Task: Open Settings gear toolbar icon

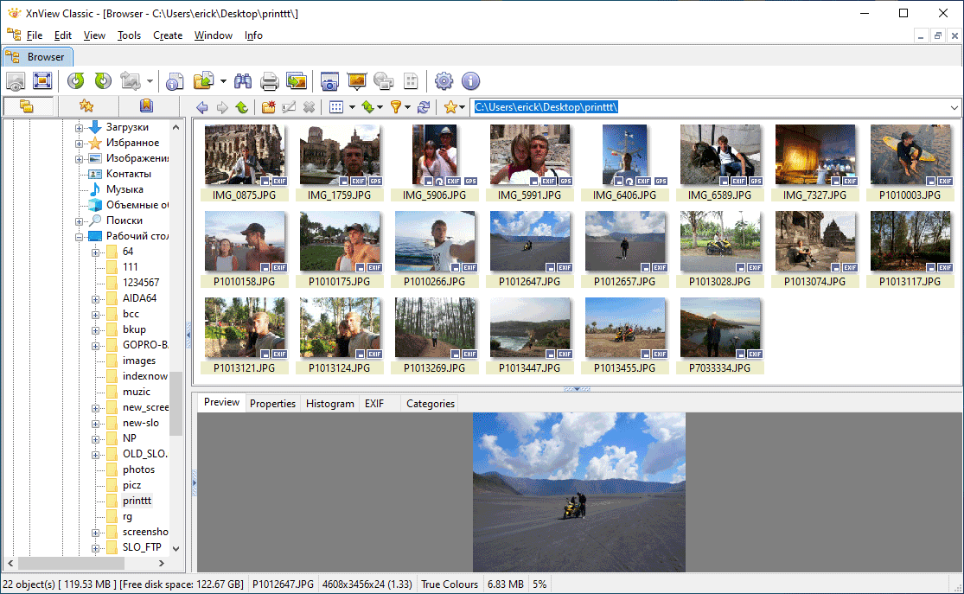Action: click(444, 81)
